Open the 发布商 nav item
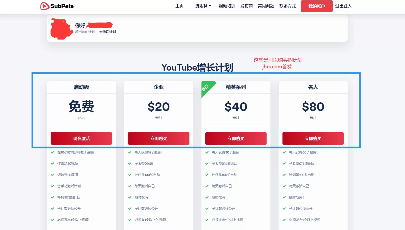This screenshot has height=230, width=405. (246, 6)
